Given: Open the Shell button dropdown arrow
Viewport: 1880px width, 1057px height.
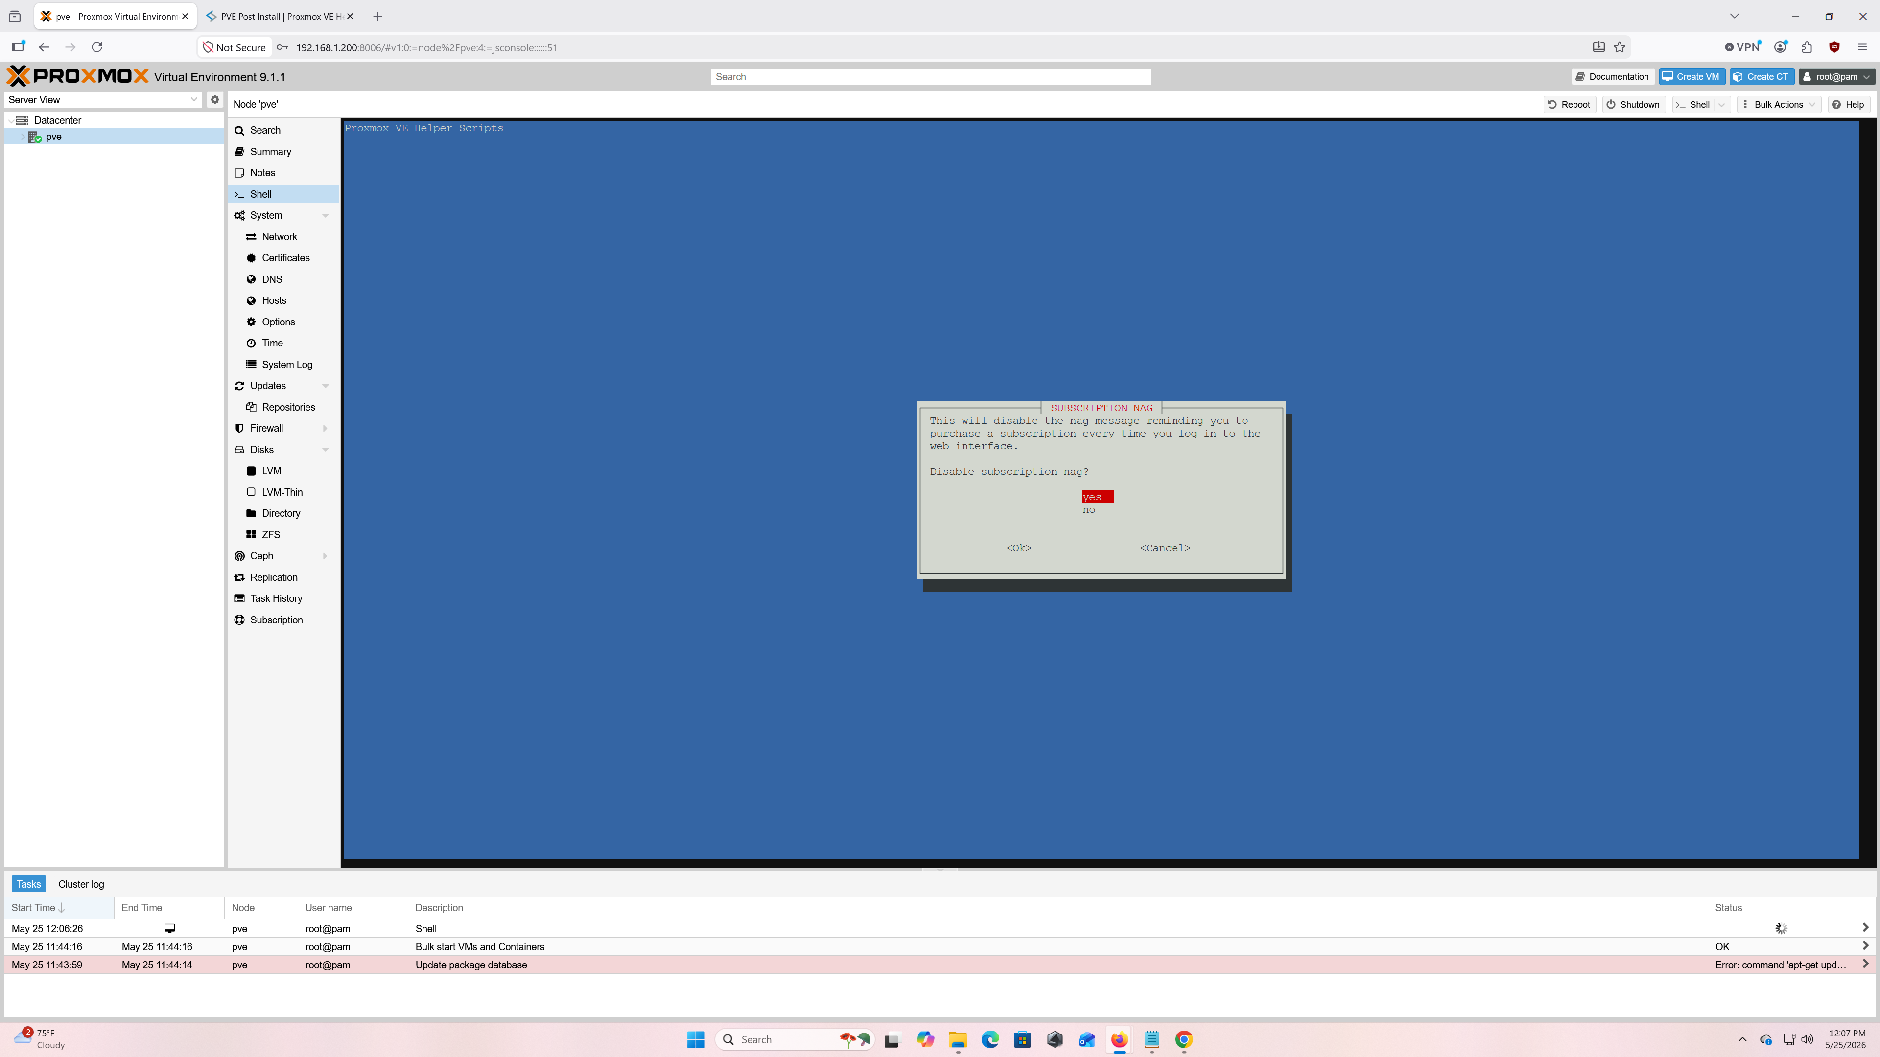Looking at the screenshot, I should point(1722,104).
